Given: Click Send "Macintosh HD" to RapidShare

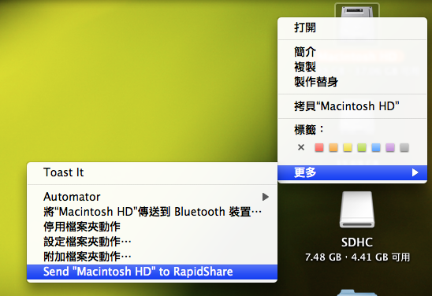Looking at the screenshot, I should 152,272.
